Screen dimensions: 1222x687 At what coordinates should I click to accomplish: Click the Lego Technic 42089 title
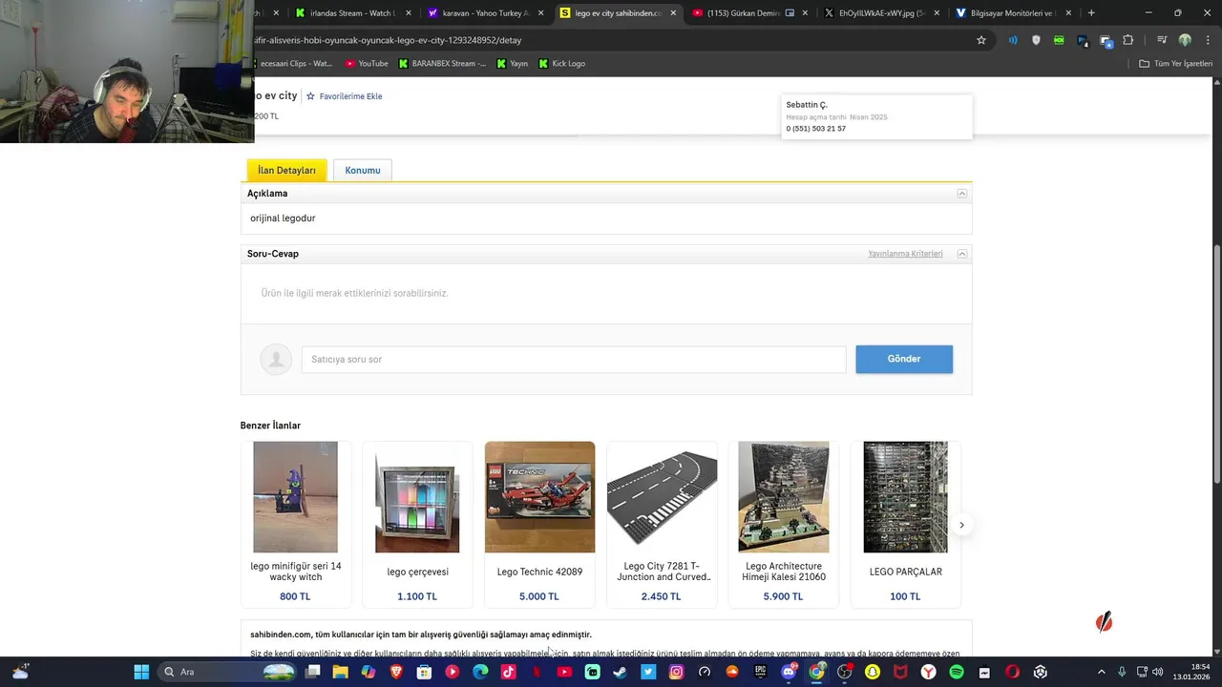539,572
